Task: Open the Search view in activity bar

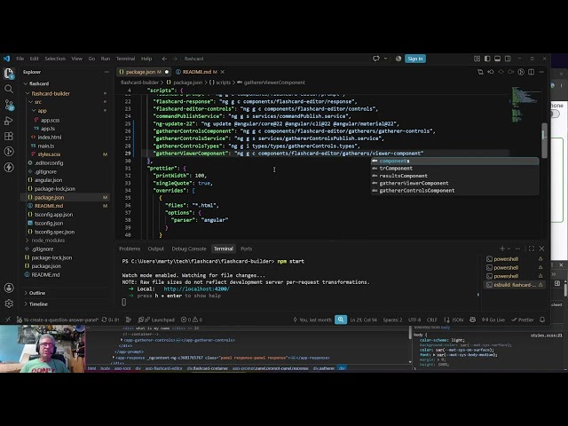Action: point(9,89)
